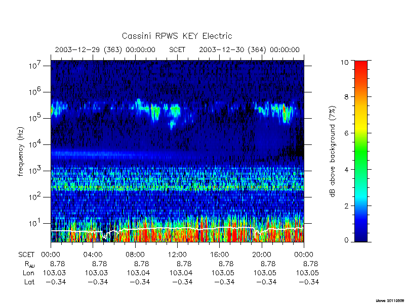
Task: Pick the red top of the color bar
Action: (x=361, y=65)
